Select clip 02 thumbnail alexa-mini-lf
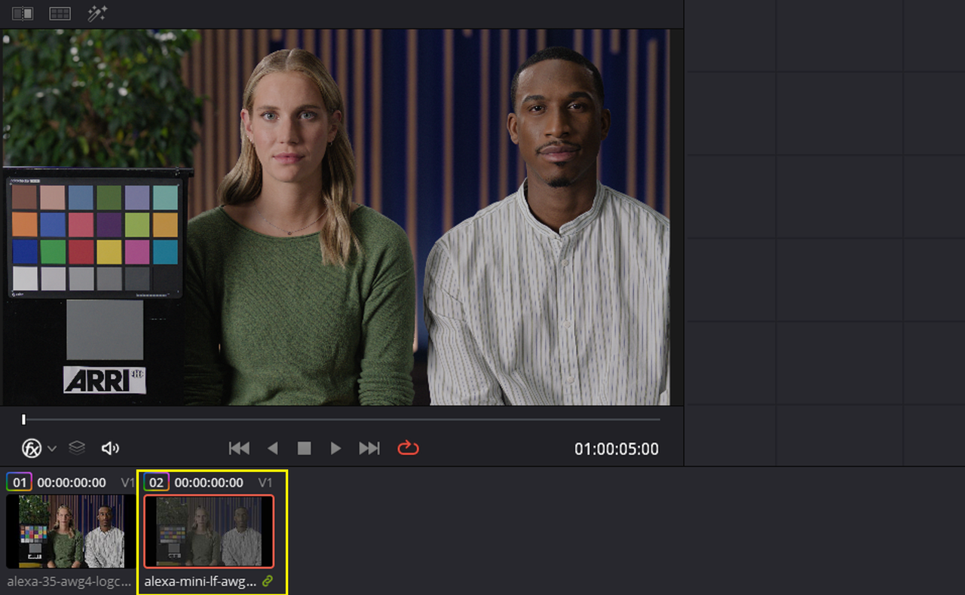Screen dimensions: 965x595 coord(209,531)
